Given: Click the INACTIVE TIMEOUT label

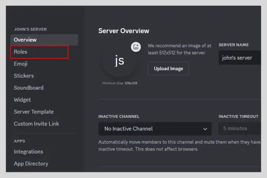Looking at the screenshot, I should [238, 117].
